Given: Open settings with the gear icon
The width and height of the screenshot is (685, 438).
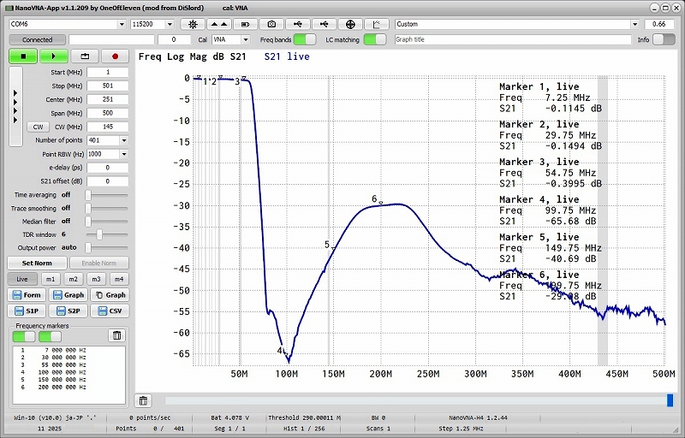Looking at the screenshot, I should pyautogui.click(x=192, y=24).
